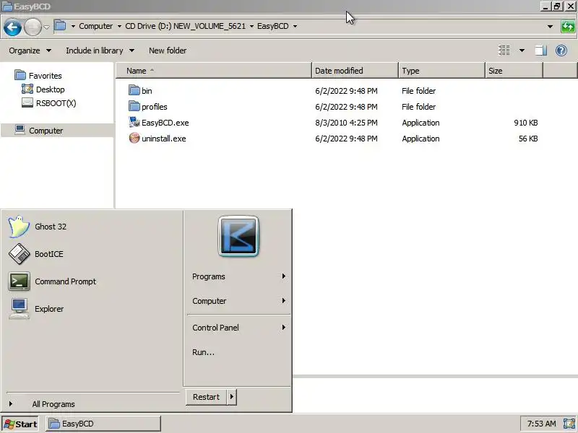Select the profiles folder icon
The height and width of the screenshot is (433, 578).
point(134,106)
